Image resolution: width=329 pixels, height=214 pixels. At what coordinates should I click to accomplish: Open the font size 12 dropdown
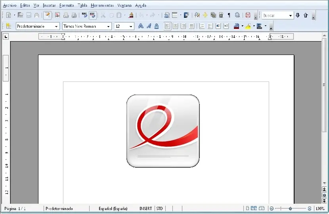point(131,27)
